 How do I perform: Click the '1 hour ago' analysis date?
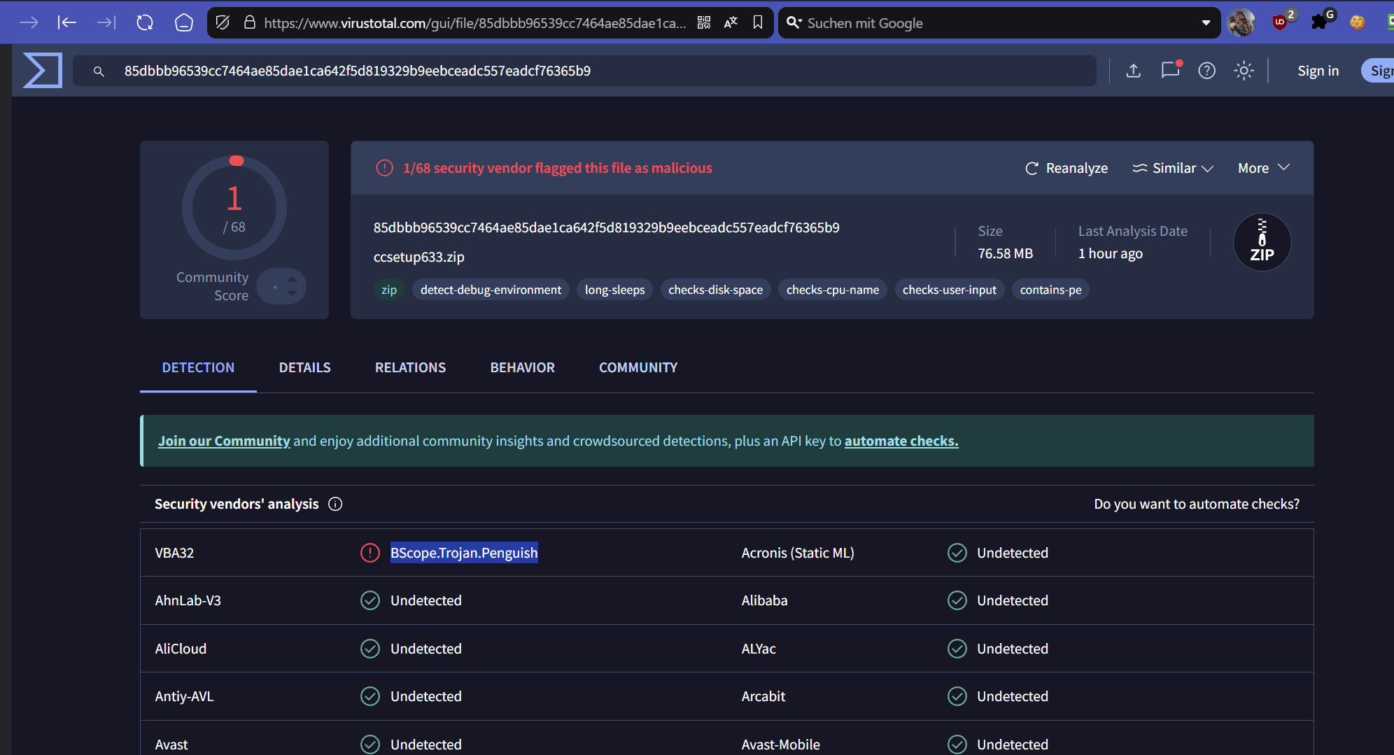point(1111,253)
